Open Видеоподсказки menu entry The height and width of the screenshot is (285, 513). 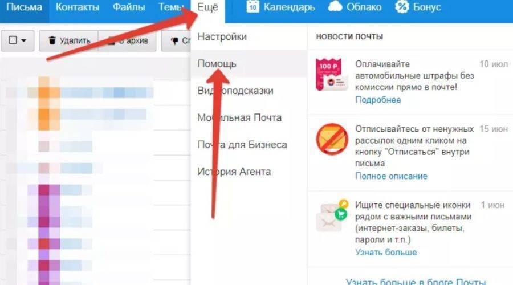point(235,91)
